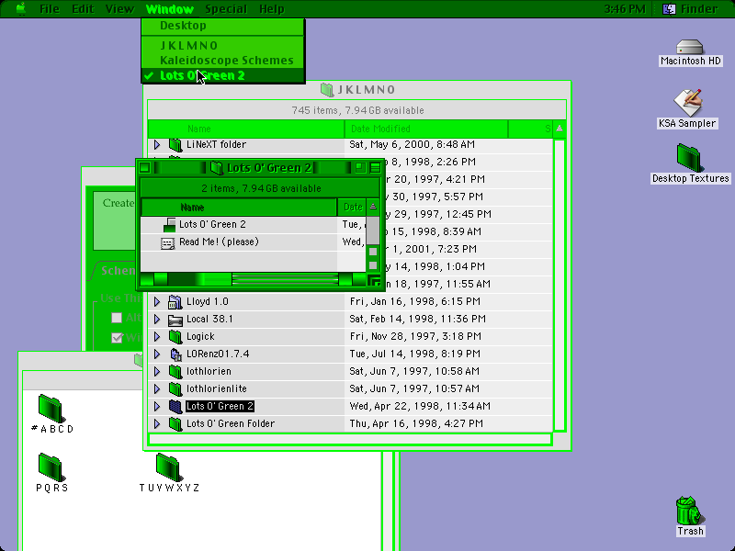Sort by Name in Lots O' Green 2 window
Viewport: 735px width, 551px height.
pyautogui.click(x=239, y=208)
